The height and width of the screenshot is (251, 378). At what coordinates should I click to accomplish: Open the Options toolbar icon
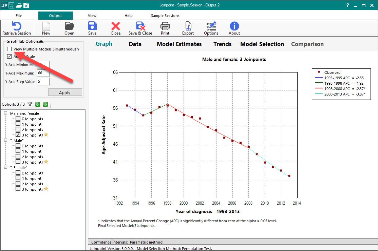click(x=211, y=26)
